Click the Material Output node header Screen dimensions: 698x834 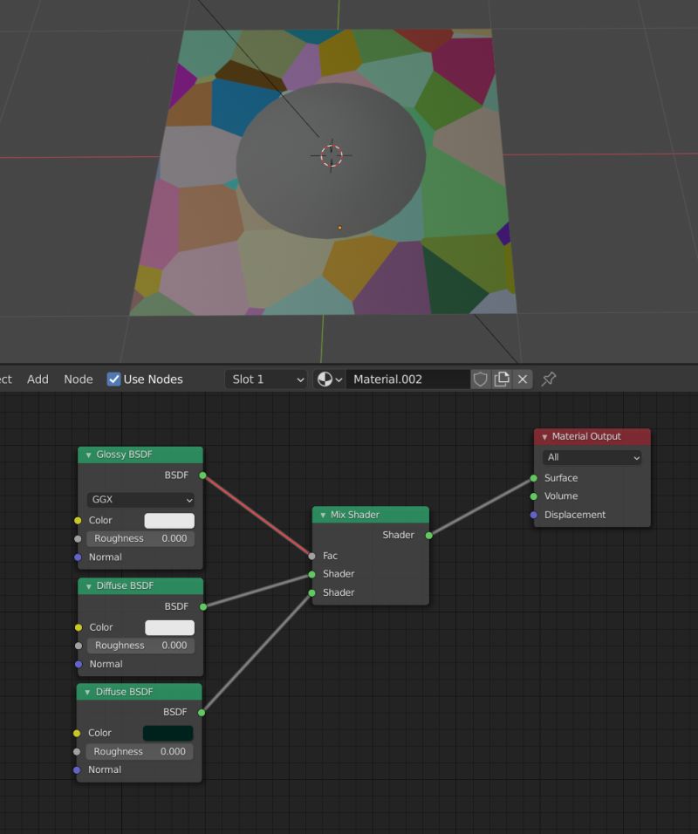[x=592, y=436]
